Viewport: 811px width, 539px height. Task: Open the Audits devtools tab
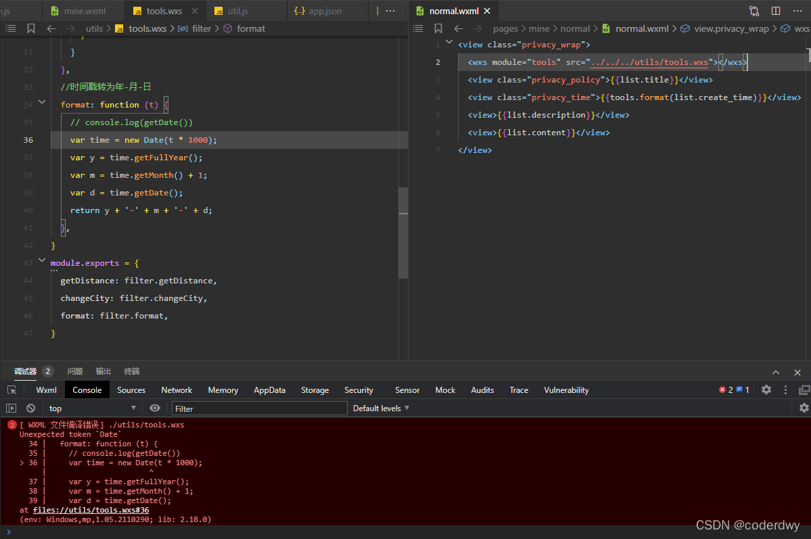[x=482, y=390]
